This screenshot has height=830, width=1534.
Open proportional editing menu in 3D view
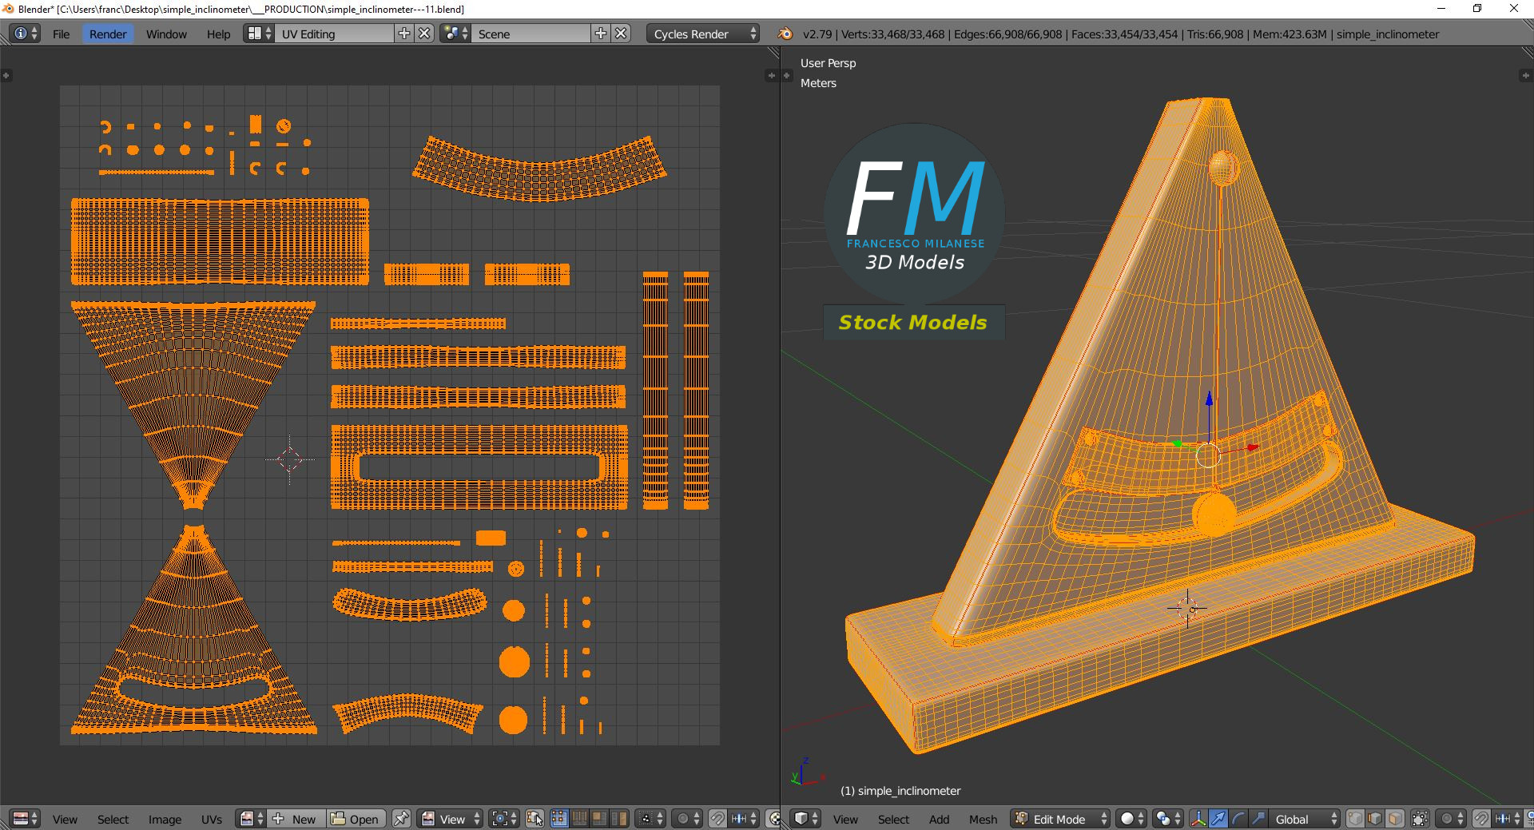[1451, 819]
